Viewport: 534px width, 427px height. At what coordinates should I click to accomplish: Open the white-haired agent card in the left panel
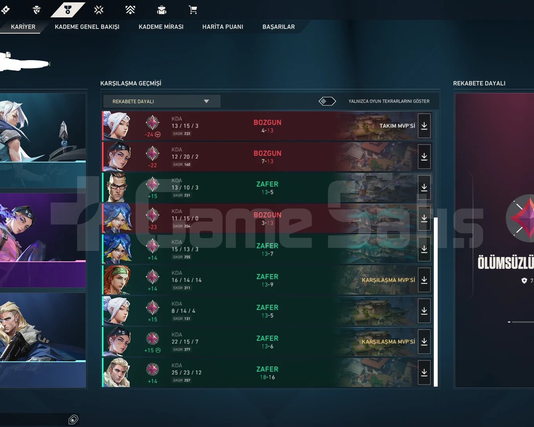[x=43, y=140]
